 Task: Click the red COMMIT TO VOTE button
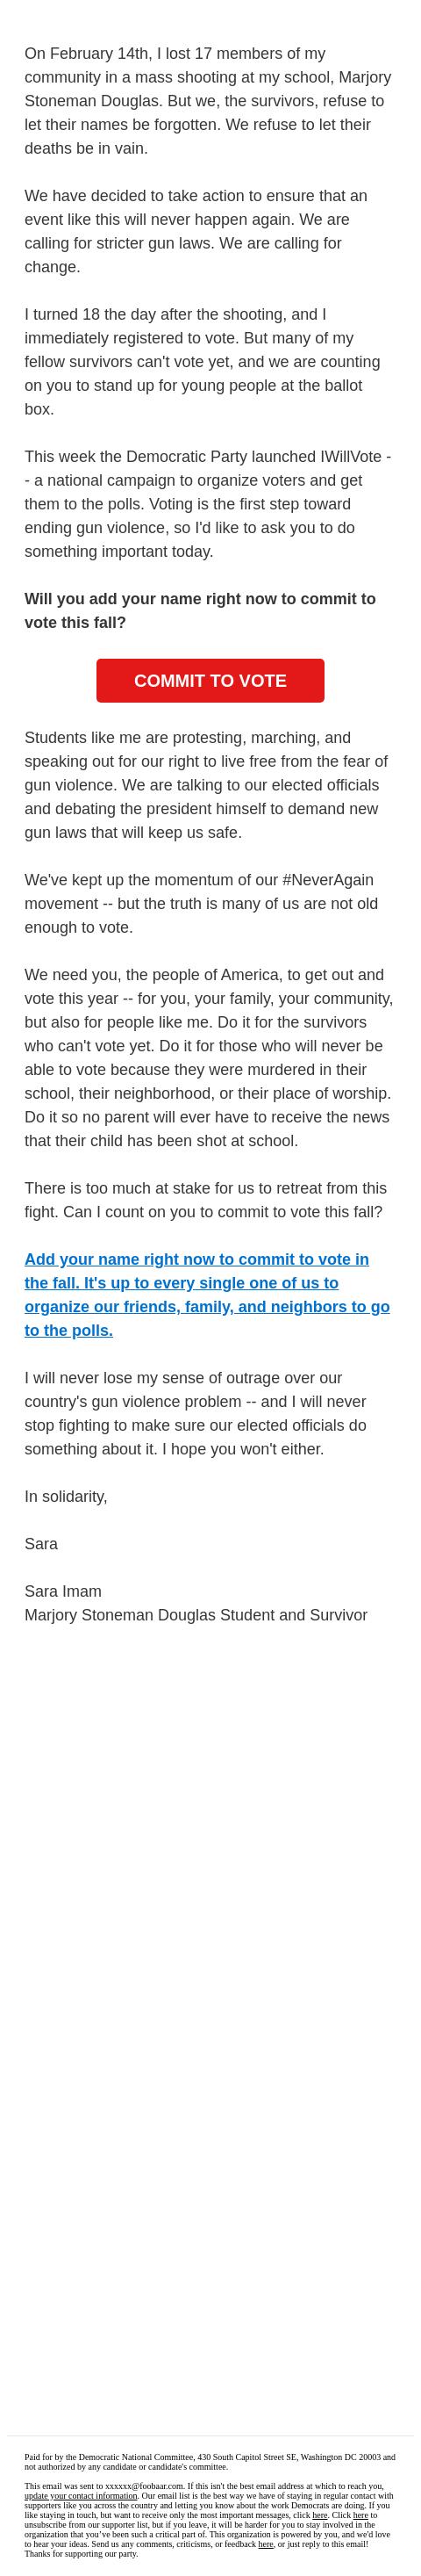210,680
